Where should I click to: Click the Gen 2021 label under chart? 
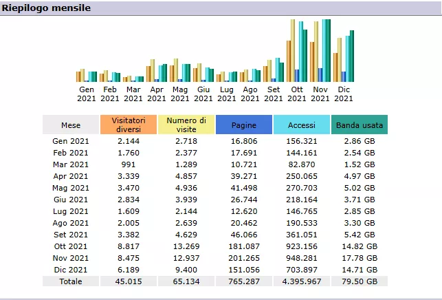[87, 94]
